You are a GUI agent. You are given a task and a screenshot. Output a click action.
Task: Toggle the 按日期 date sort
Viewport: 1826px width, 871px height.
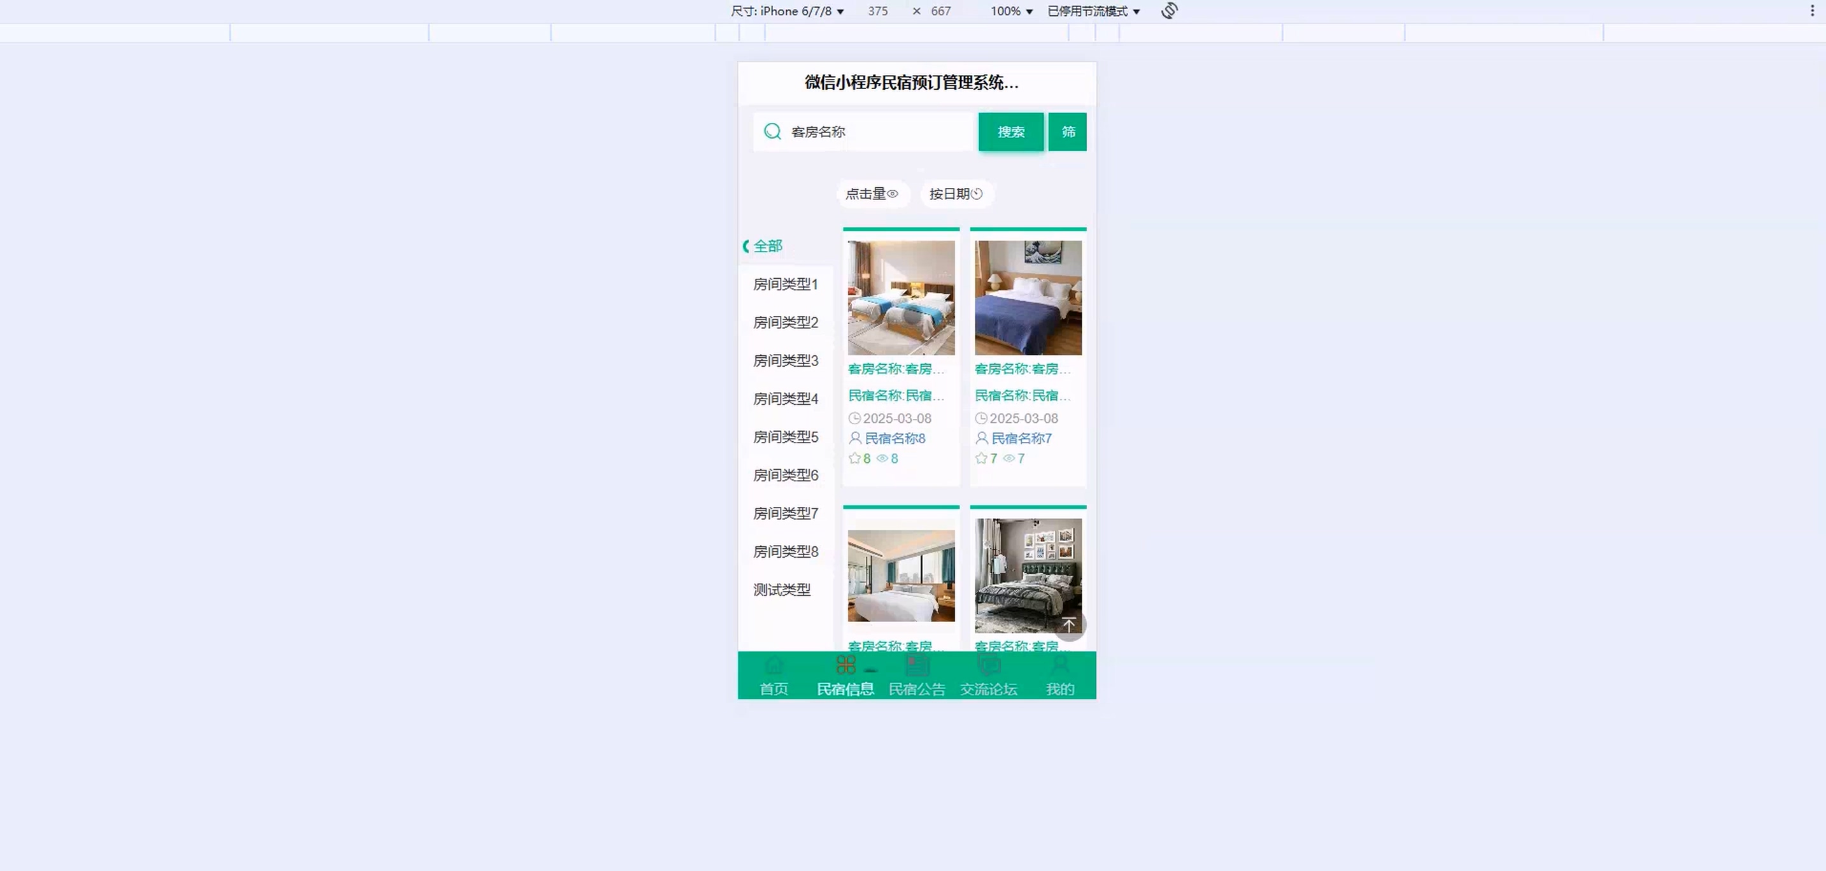click(956, 194)
